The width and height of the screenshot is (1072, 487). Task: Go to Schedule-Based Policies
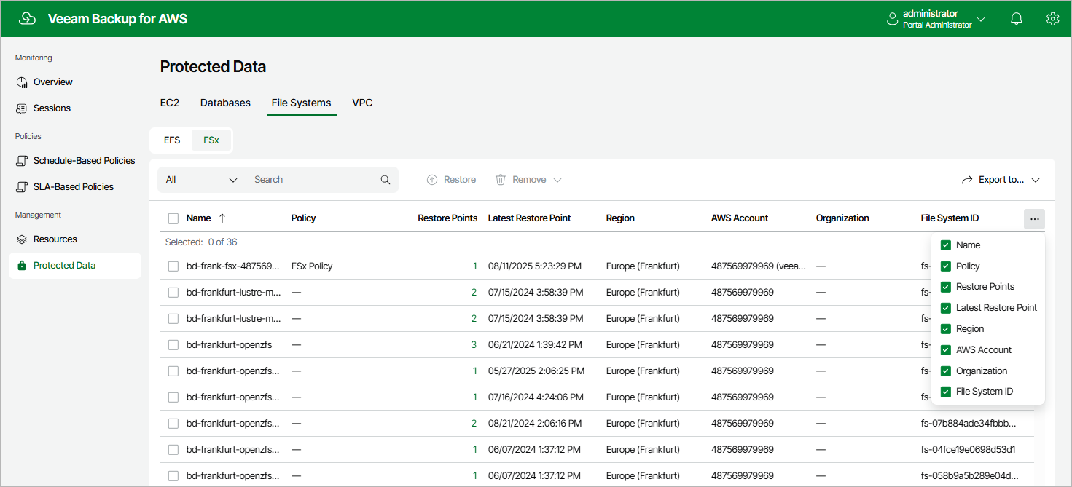tap(85, 161)
